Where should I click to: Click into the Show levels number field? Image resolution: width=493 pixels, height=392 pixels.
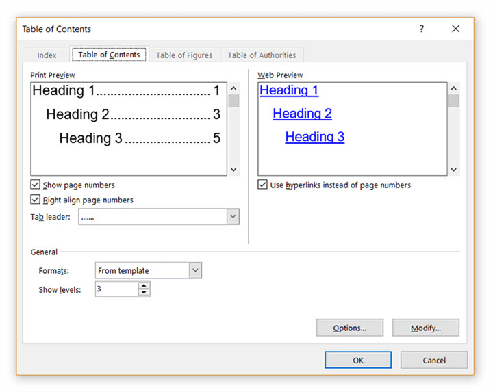tap(117, 289)
